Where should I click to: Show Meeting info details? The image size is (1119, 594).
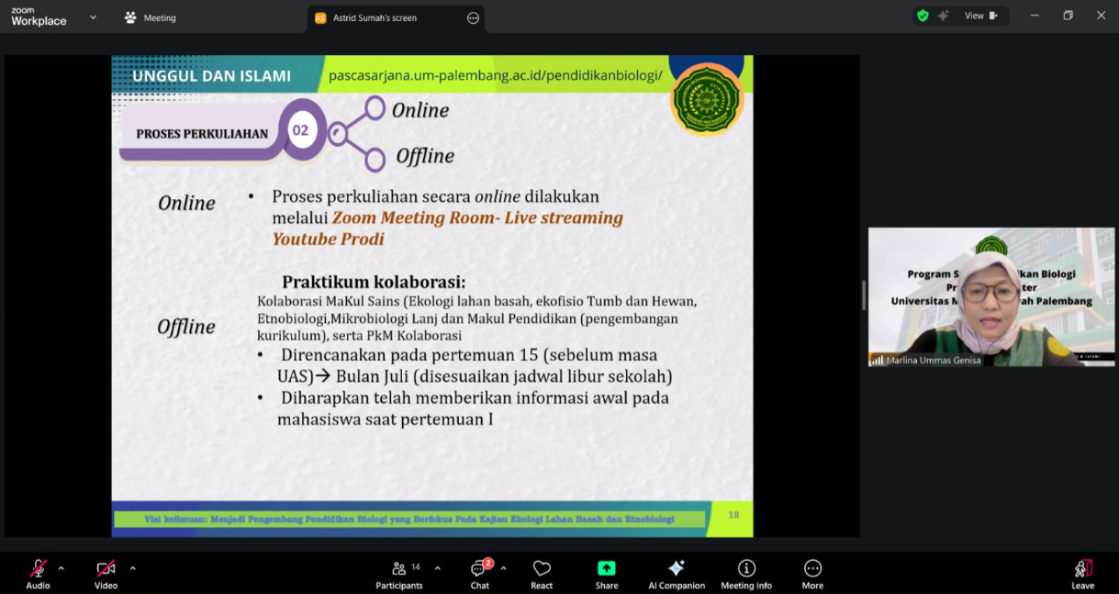[746, 574]
